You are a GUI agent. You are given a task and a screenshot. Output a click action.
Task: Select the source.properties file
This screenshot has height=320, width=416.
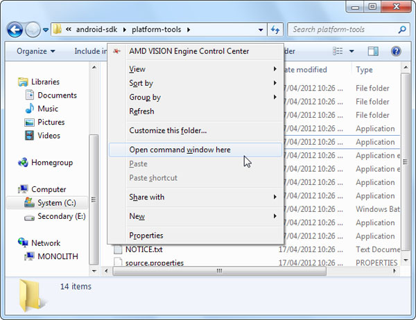pos(155,263)
